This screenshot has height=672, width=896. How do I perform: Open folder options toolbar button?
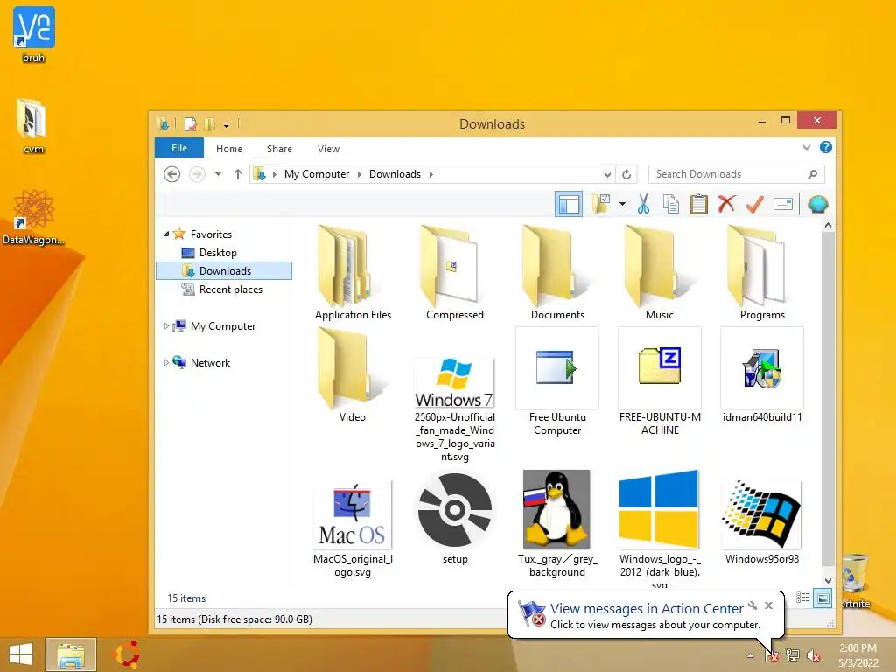pyautogui.click(x=601, y=204)
